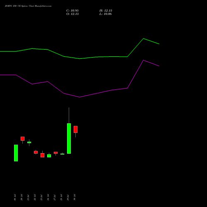Select the red candle for 30 Jul
Viewport: 207px width, 207px height.
click(x=76, y=129)
